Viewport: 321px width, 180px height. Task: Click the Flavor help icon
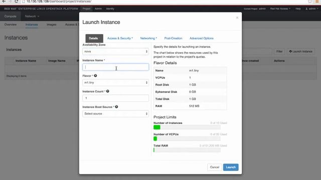pos(95,75)
